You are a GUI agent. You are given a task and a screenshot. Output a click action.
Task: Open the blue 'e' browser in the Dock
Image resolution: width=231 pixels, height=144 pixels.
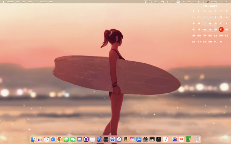pos(112,139)
